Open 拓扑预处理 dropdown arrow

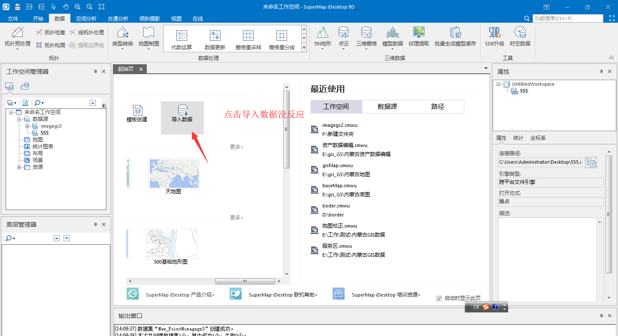tap(18, 49)
